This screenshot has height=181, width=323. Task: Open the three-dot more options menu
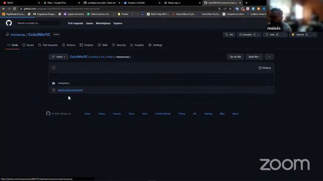point(270,57)
